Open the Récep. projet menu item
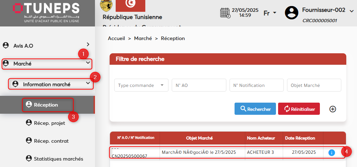 point(49,123)
